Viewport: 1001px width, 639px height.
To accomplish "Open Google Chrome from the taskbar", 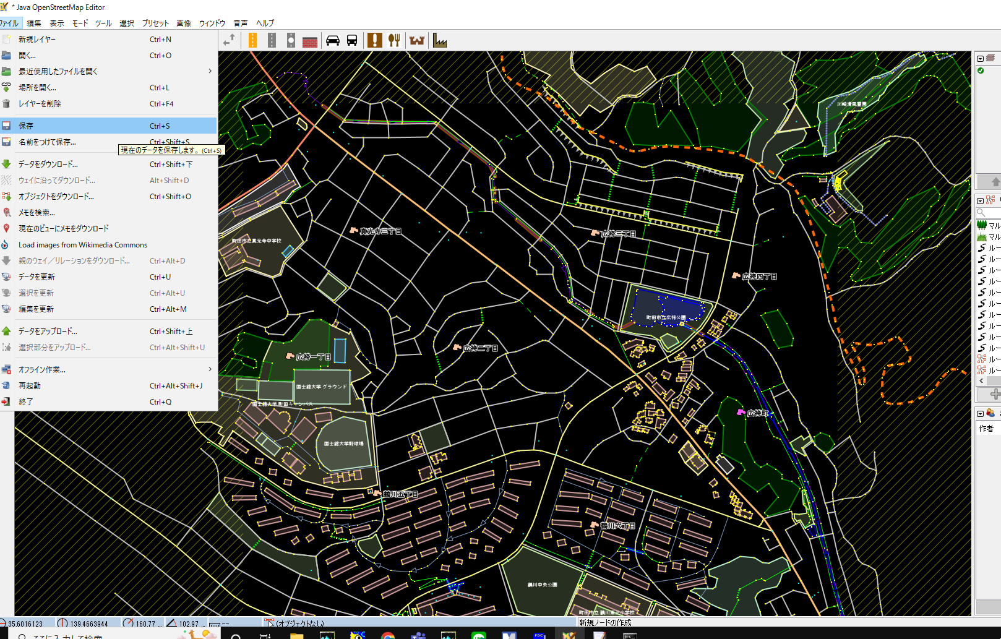I will coord(388,635).
